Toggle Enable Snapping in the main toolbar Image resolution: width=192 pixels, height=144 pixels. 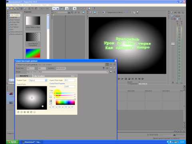pyautogui.click(x=54, y=8)
